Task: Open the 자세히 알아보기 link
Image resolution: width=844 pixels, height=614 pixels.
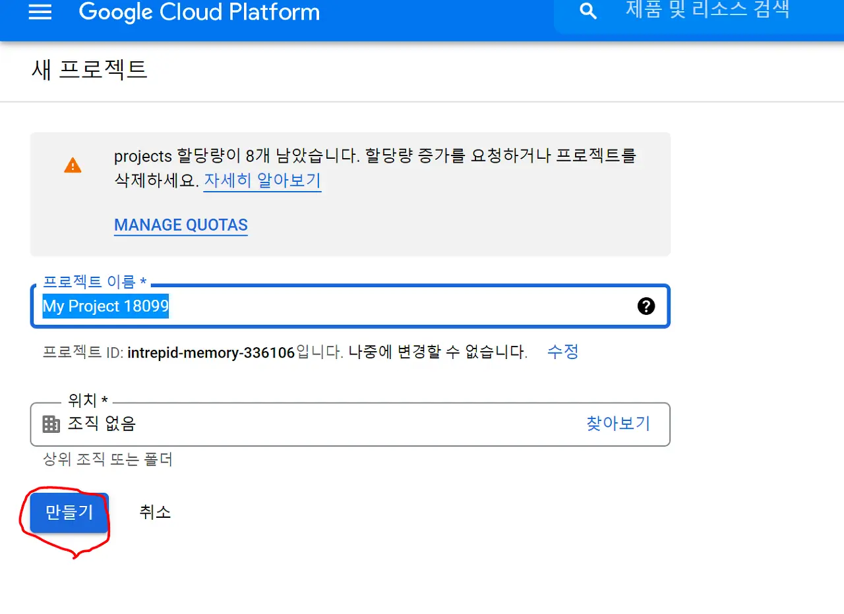Action: tap(262, 180)
